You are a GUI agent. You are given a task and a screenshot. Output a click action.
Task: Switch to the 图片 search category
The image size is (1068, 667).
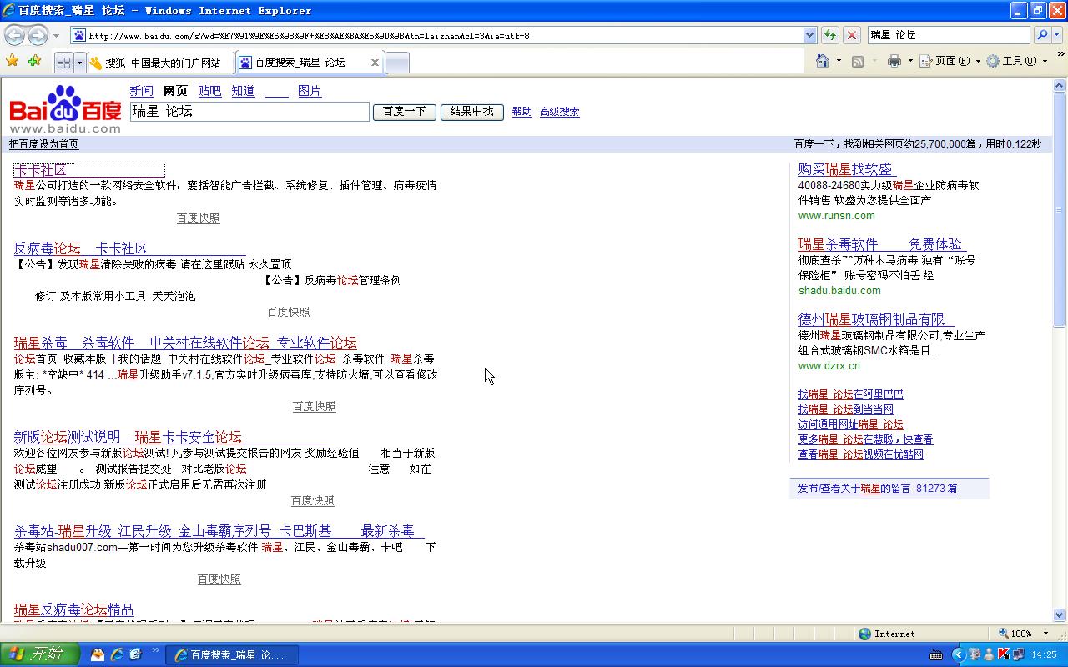[x=310, y=91]
